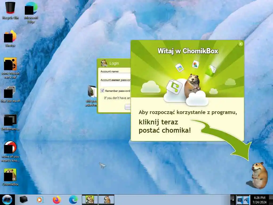Select the 'that but its c#' desktop icon

coord(10,94)
